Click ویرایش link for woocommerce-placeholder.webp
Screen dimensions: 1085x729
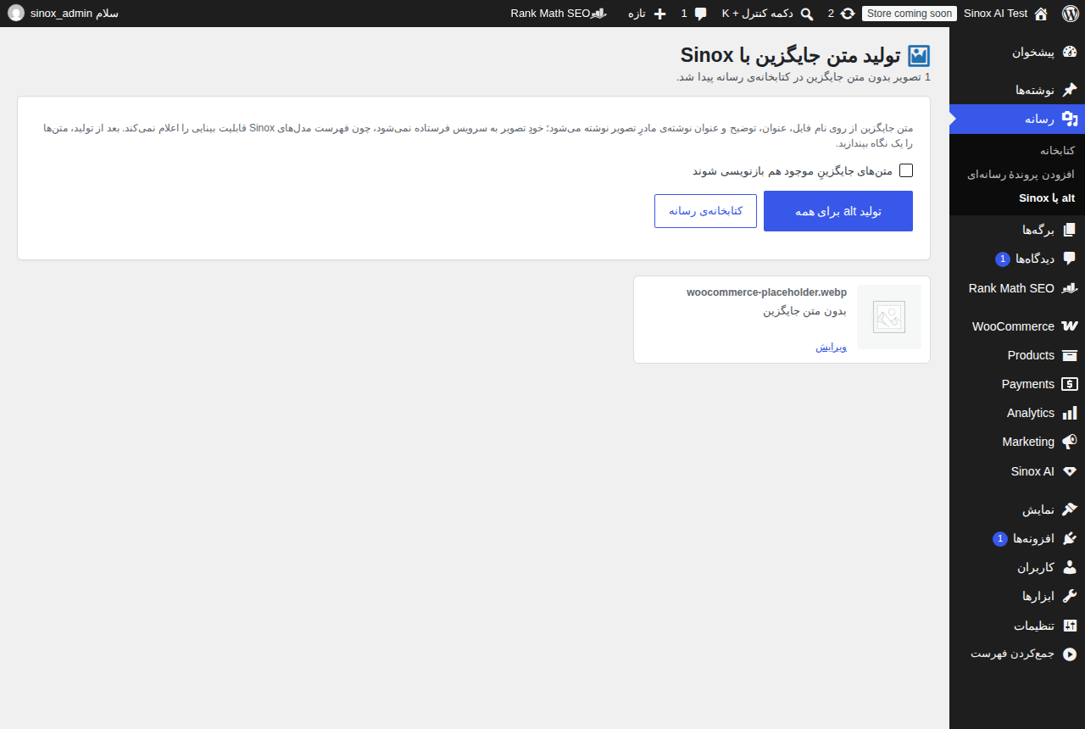point(832,347)
